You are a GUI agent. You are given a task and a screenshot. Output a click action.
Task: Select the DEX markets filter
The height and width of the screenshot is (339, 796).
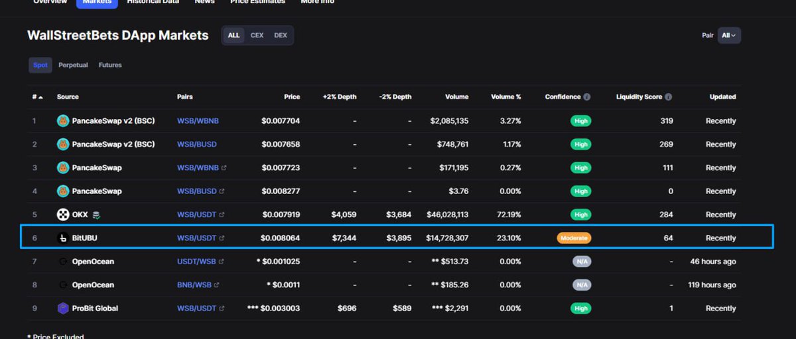click(x=281, y=35)
